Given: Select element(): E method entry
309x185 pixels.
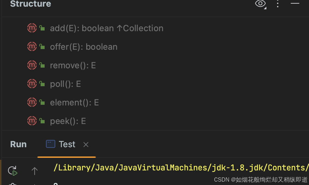Looking at the screenshot, I should click(x=74, y=102).
